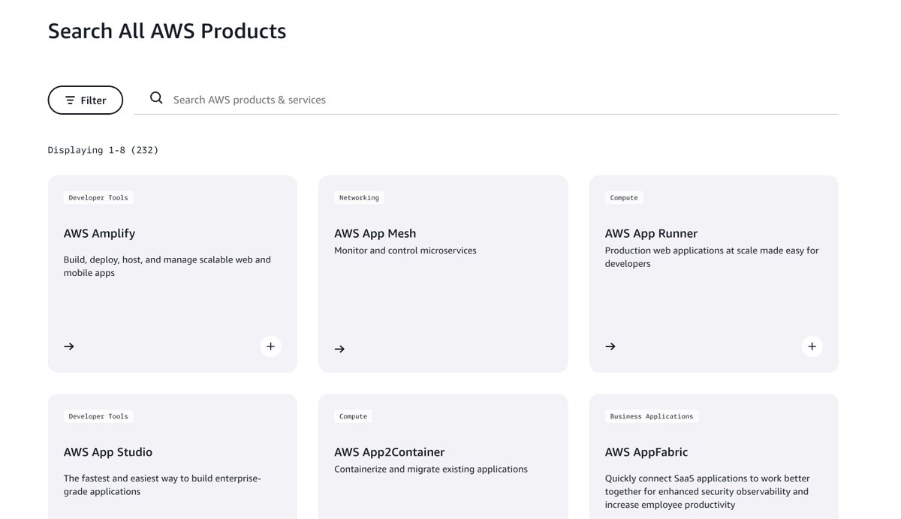Click the plus icon on AWS Amplify card
The height and width of the screenshot is (519, 901).
(x=271, y=346)
